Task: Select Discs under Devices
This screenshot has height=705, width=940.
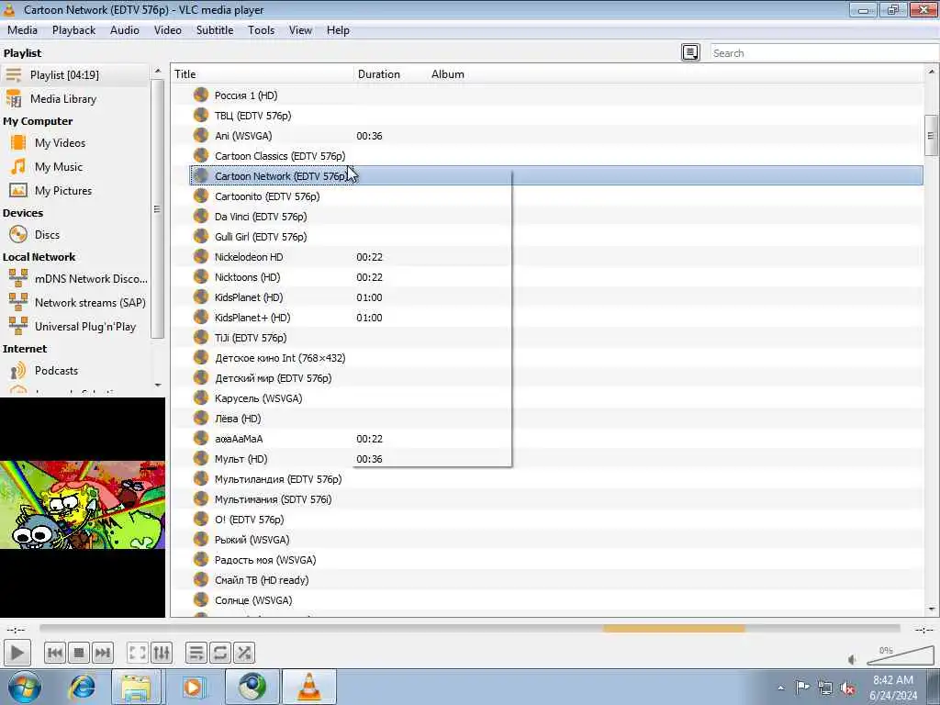Action: 75,234
